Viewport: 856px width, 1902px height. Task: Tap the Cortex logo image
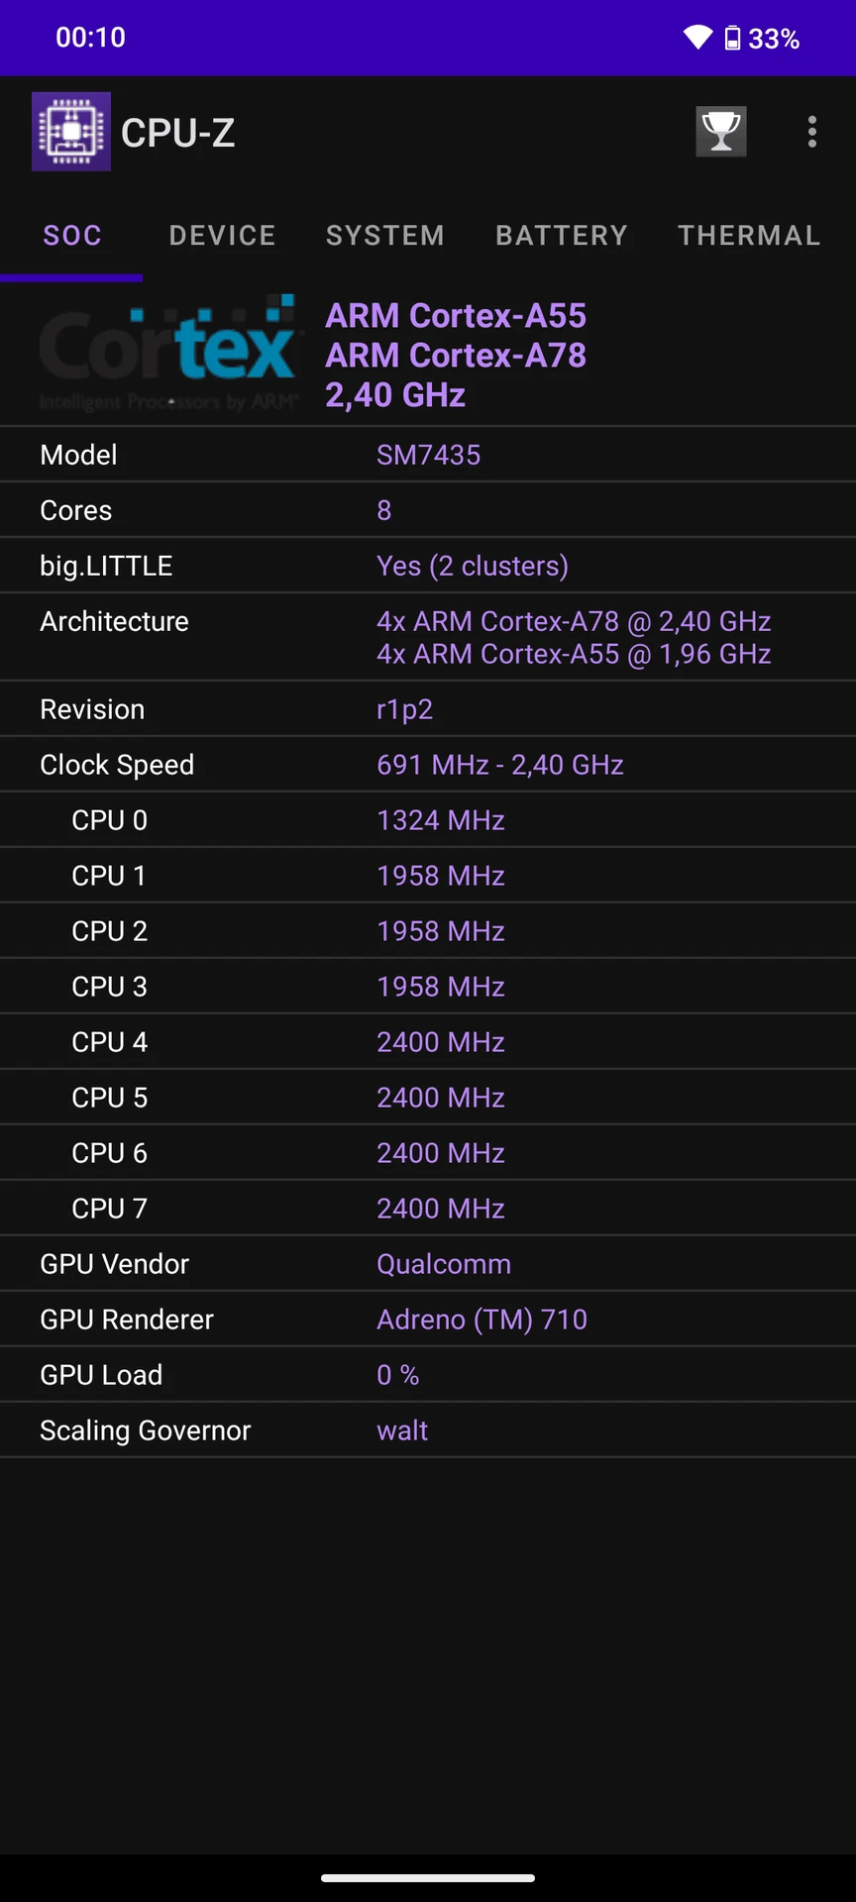click(x=167, y=354)
